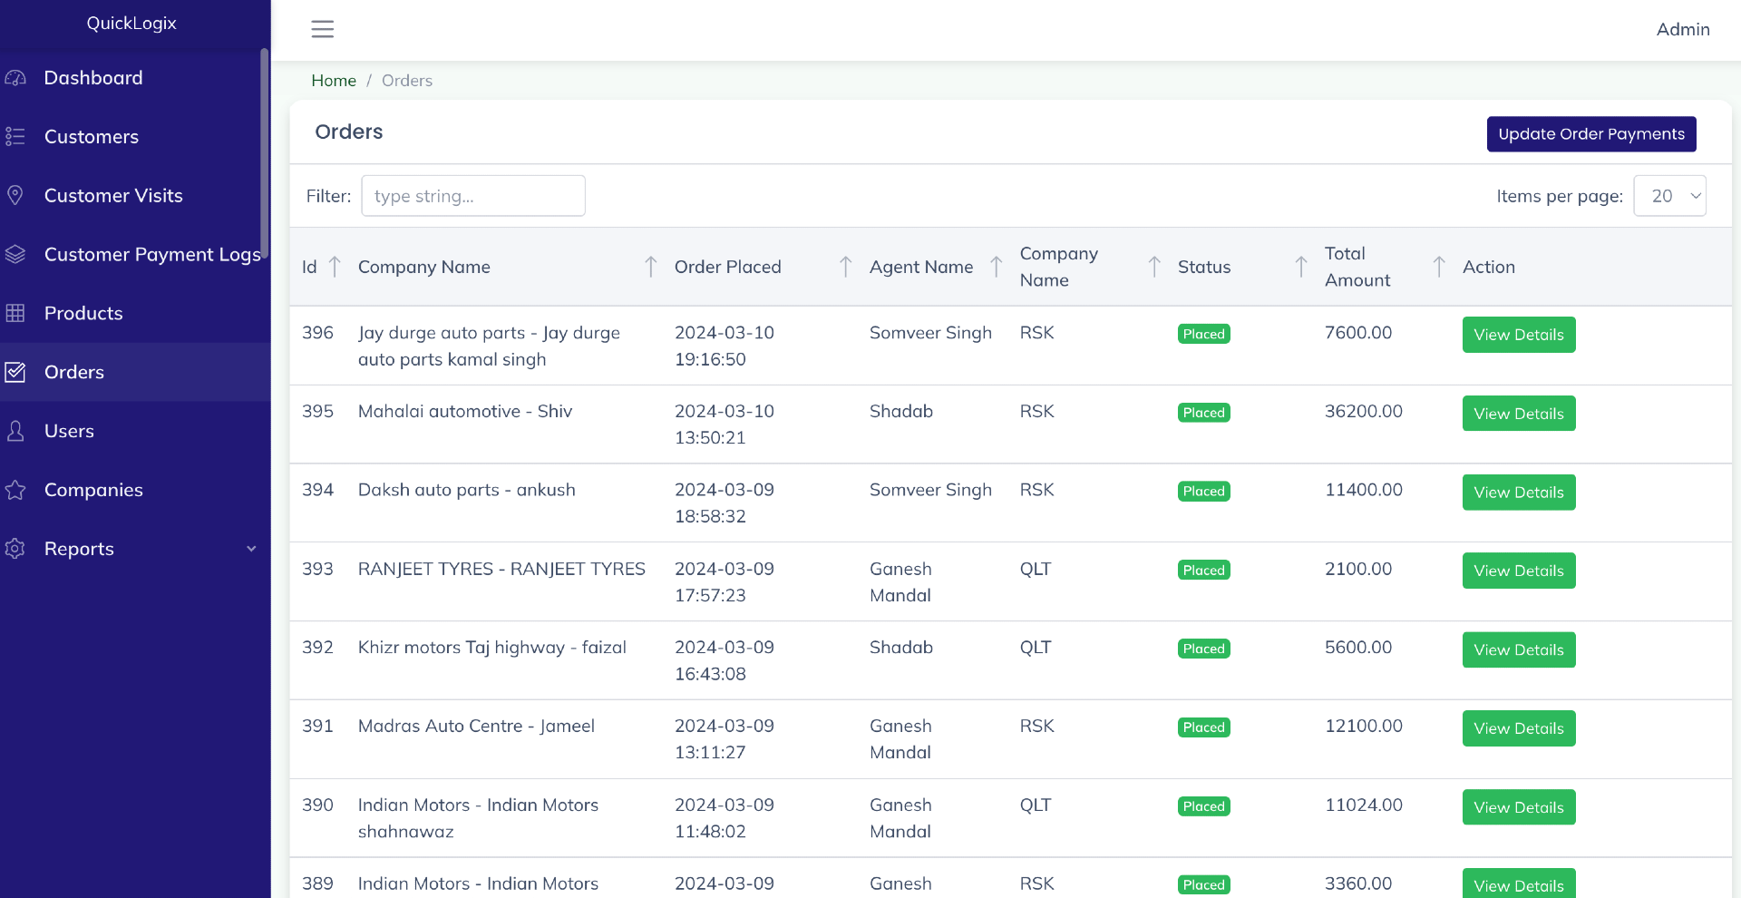Click the Dashboard speedometer icon
Image resolution: width=1741 pixels, height=898 pixels.
click(x=15, y=78)
